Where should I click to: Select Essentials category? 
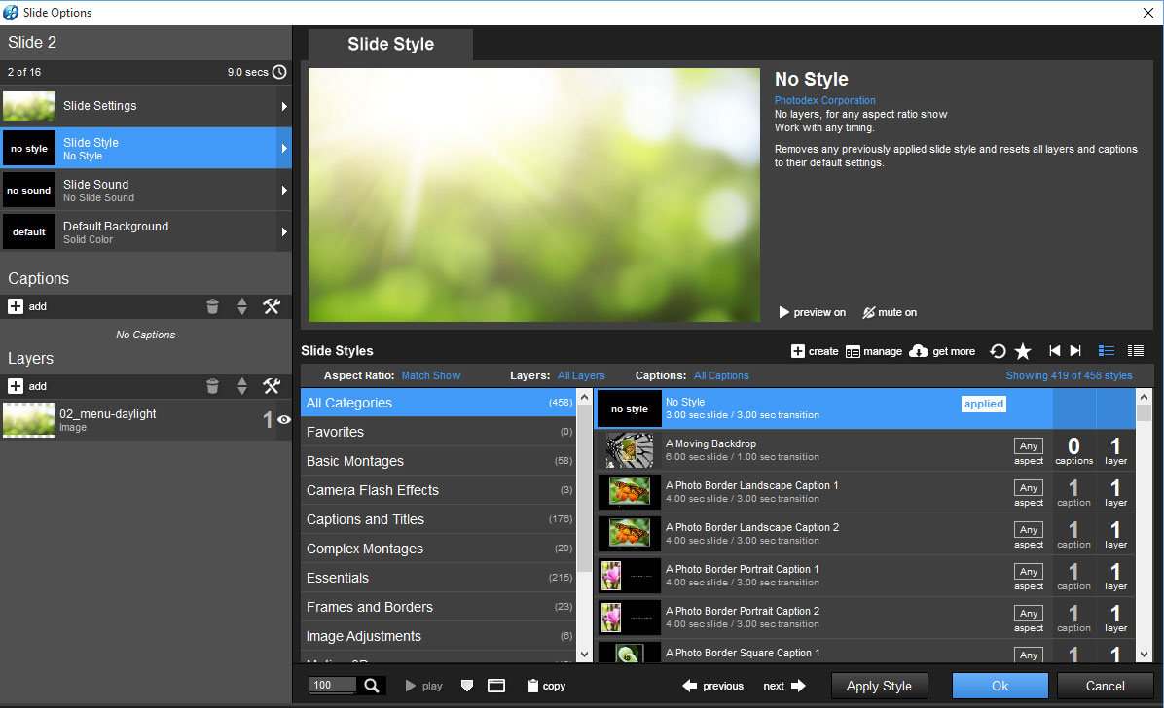[x=439, y=578]
